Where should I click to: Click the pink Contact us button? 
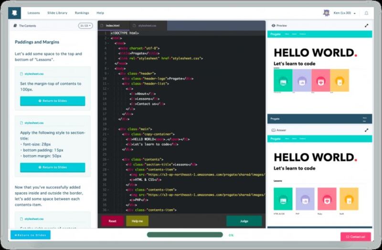(355, 236)
